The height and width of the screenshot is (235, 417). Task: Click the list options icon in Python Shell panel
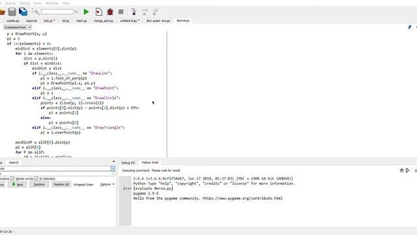pos(407,170)
